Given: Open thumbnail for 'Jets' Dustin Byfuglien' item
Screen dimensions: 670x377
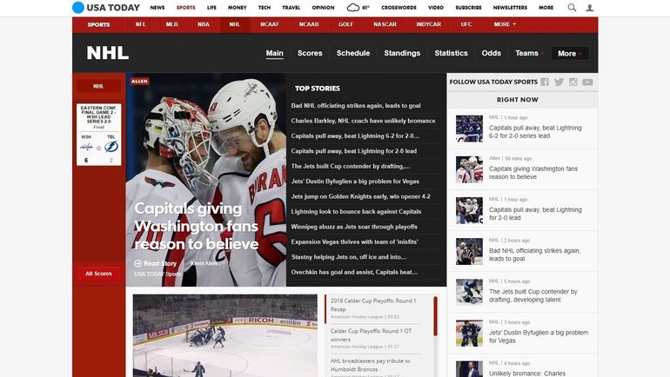Looking at the screenshot, I should pyautogui.click(x=469, y=333).
